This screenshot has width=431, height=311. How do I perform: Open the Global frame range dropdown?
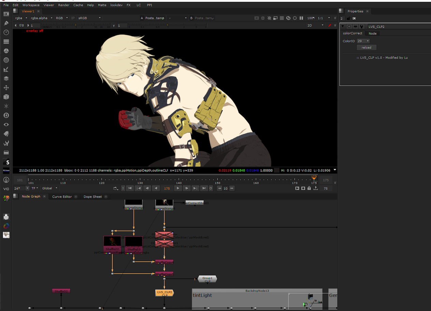(49, 188)
